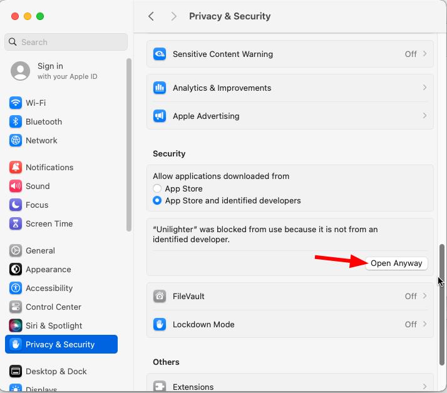Click the search magnifier icon
The image size is (447, 393).
(13, 42)
